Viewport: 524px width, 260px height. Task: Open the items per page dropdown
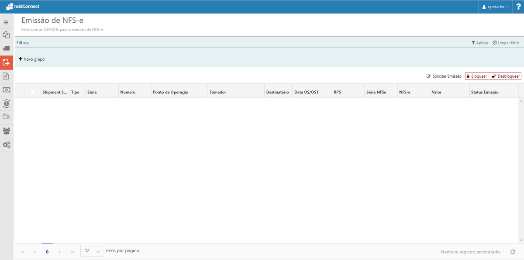(x=92, y=251)
